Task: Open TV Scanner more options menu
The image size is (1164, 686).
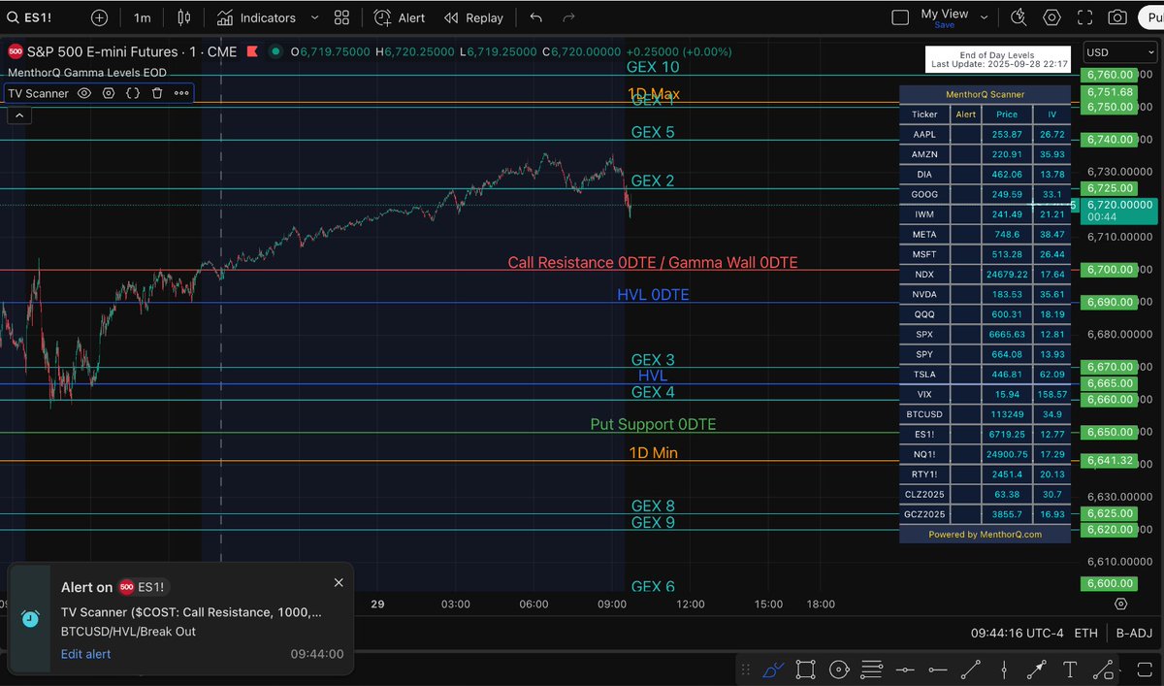Action: [x=181, y=93]
